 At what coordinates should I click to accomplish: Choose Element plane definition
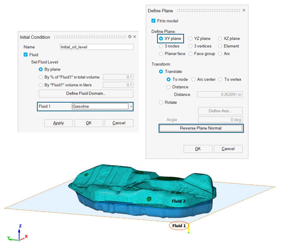(220, 46)
